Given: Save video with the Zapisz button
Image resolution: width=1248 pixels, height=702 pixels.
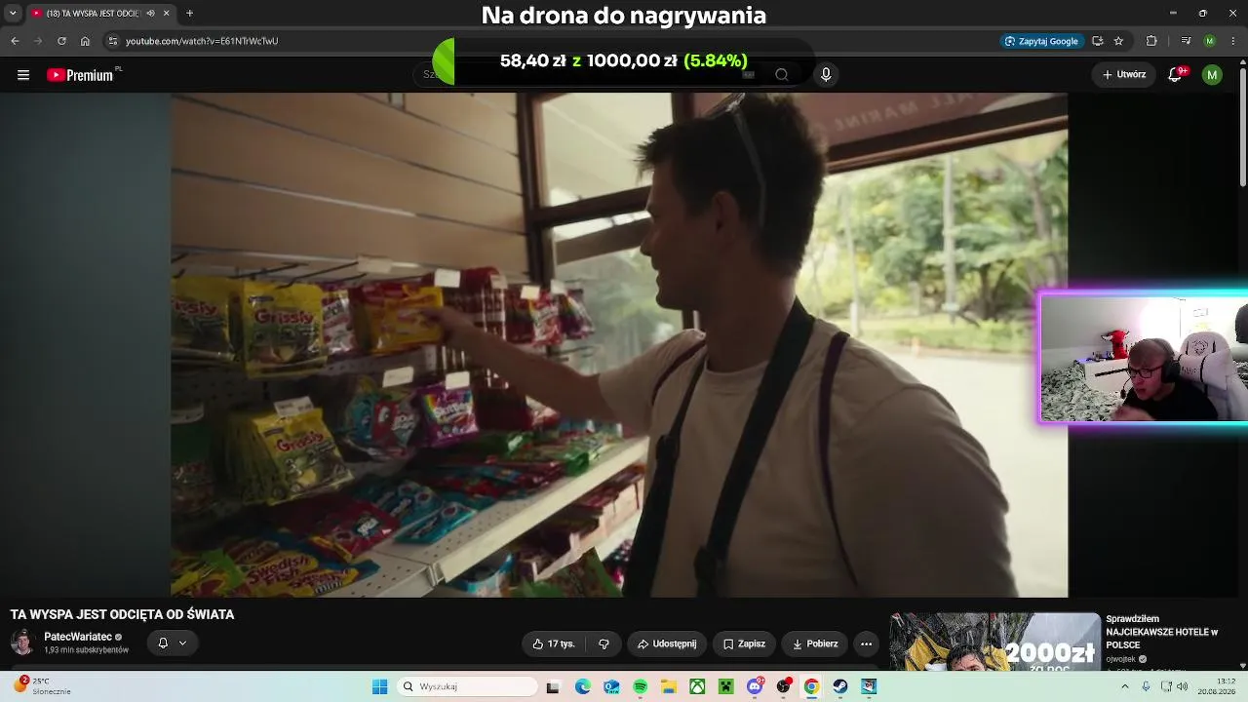Looking at the screenshot, I should click(x=744, y=643).
